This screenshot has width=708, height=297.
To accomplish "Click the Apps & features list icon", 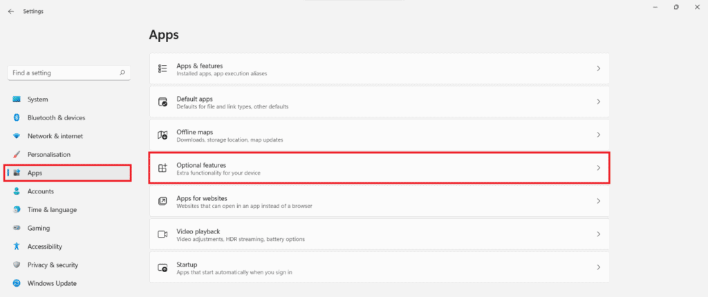I will pyautogui.click(x=162, y=68).
